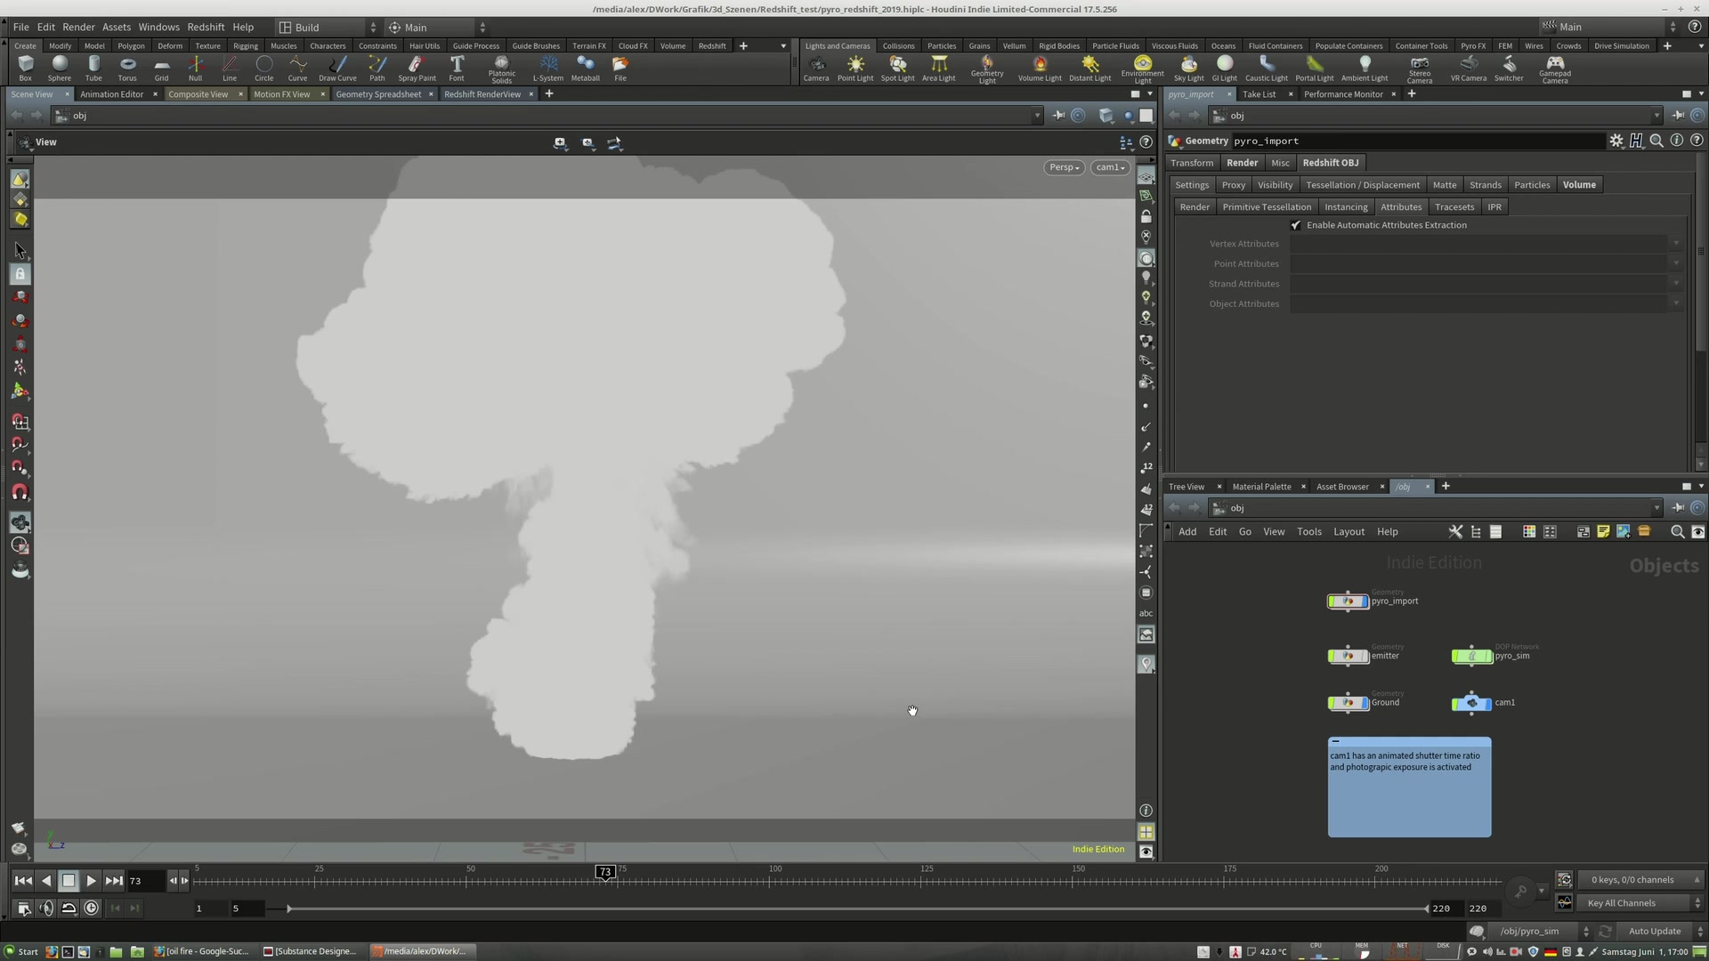Create a Sphere from the Create shelf

click(60, 67)
